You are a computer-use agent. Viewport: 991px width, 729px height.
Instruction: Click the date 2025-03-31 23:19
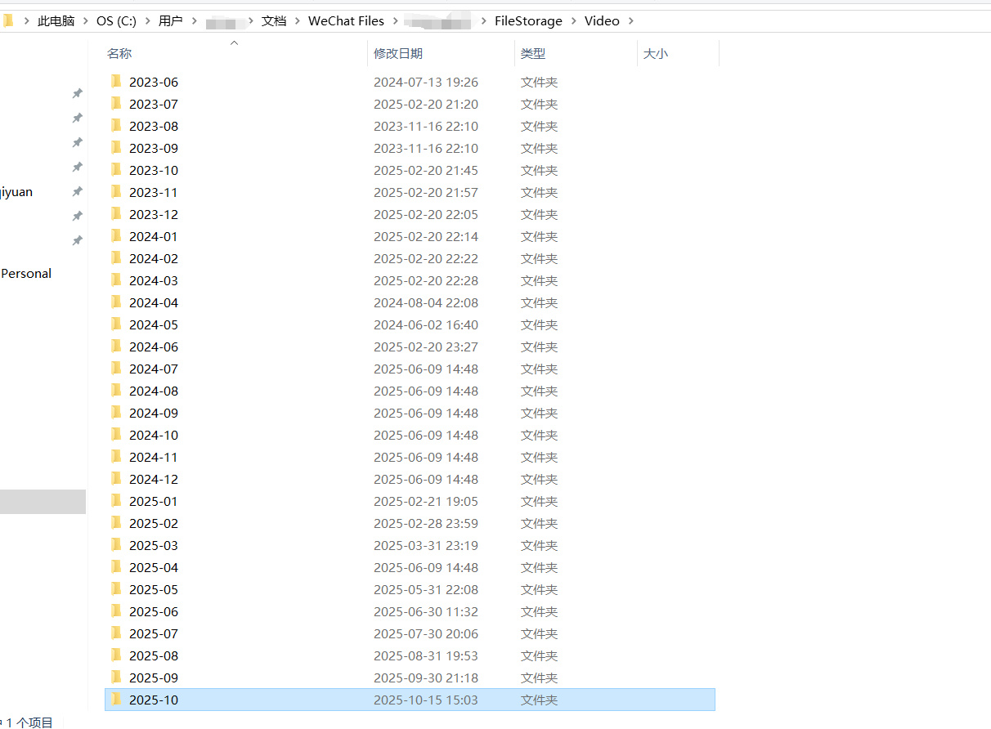point(426,545)
